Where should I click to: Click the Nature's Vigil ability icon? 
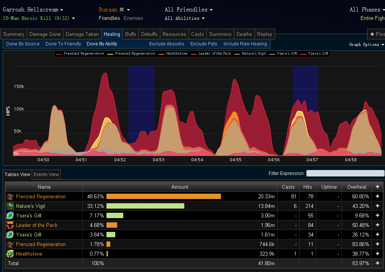(x=10, y=206)
